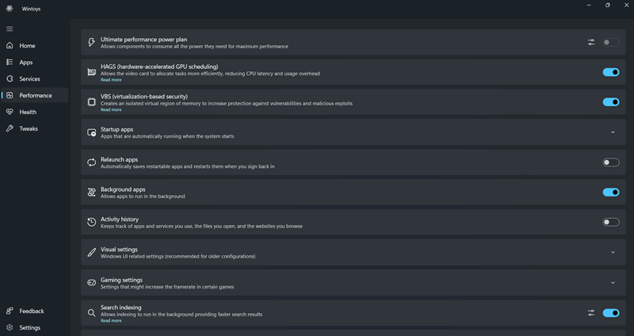Turn on the Activity history switch
The height and width of the screenshot is (336, 634).
point(610,223)
